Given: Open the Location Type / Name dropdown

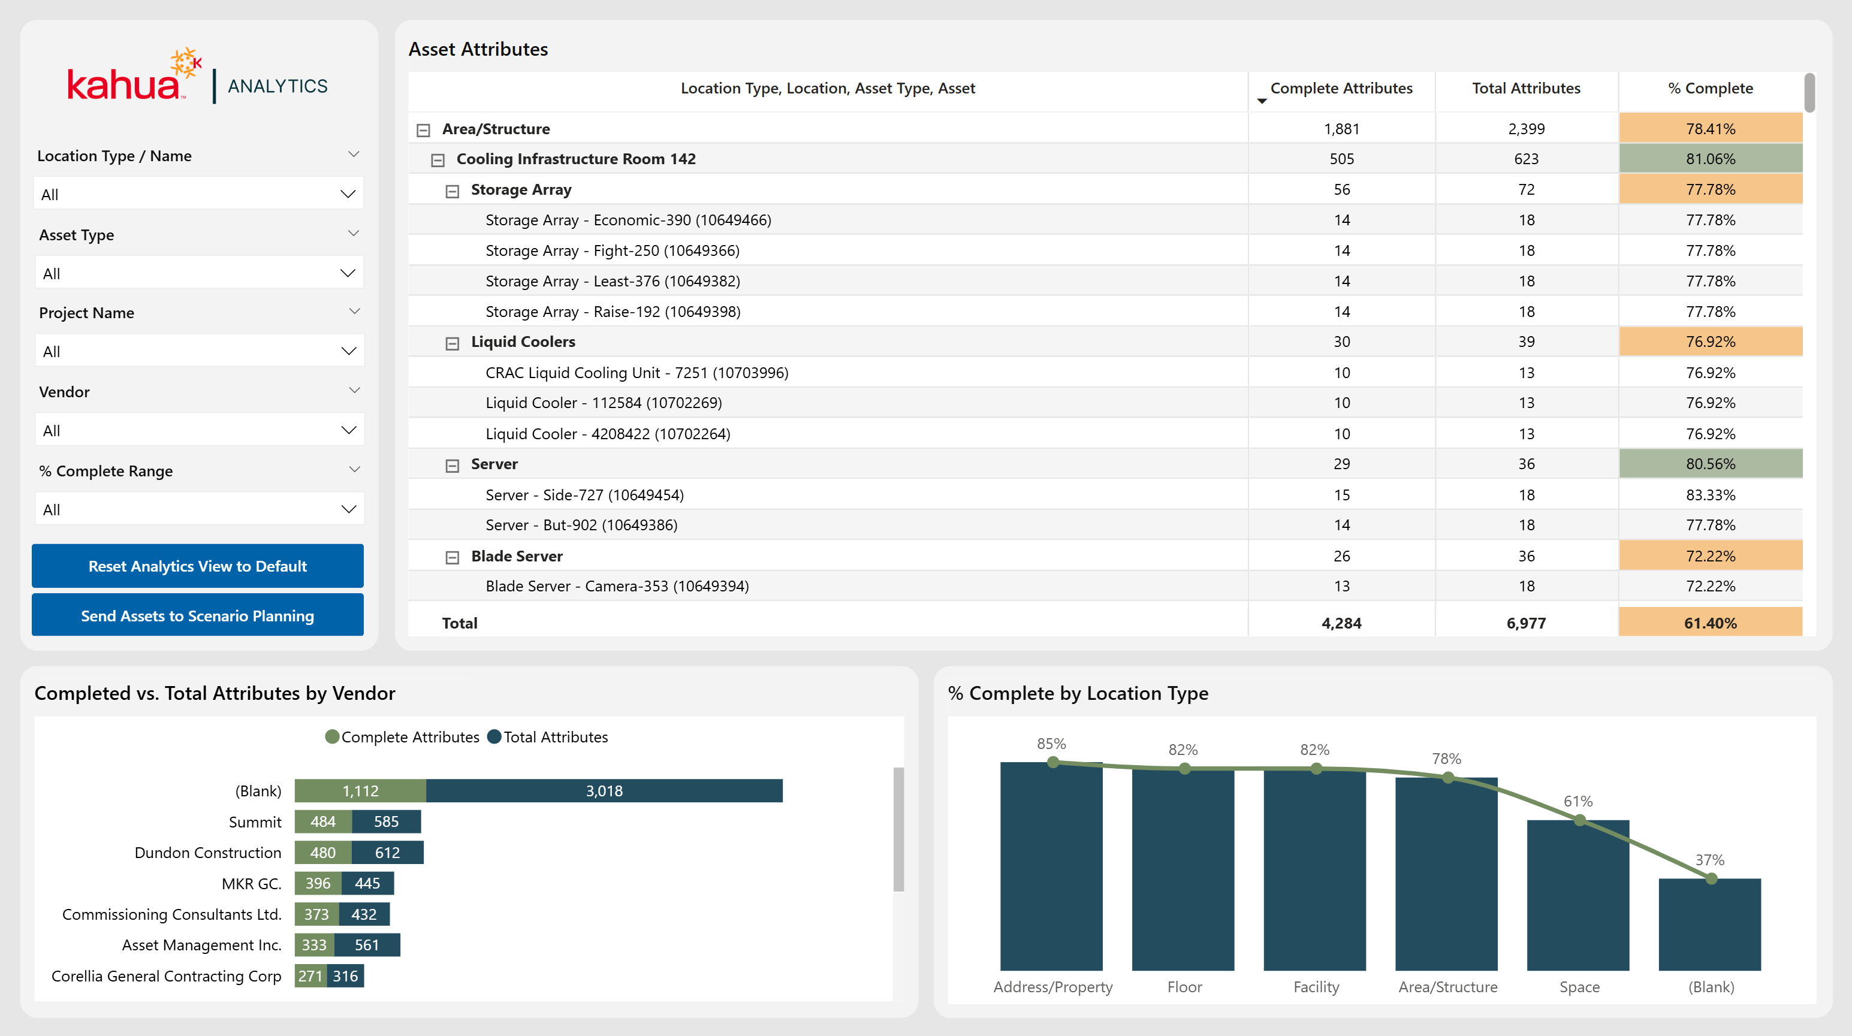Looking at the screenshot, I should point(198,194).
